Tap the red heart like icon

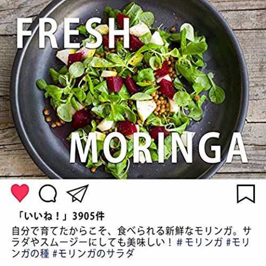coord(20,193)
